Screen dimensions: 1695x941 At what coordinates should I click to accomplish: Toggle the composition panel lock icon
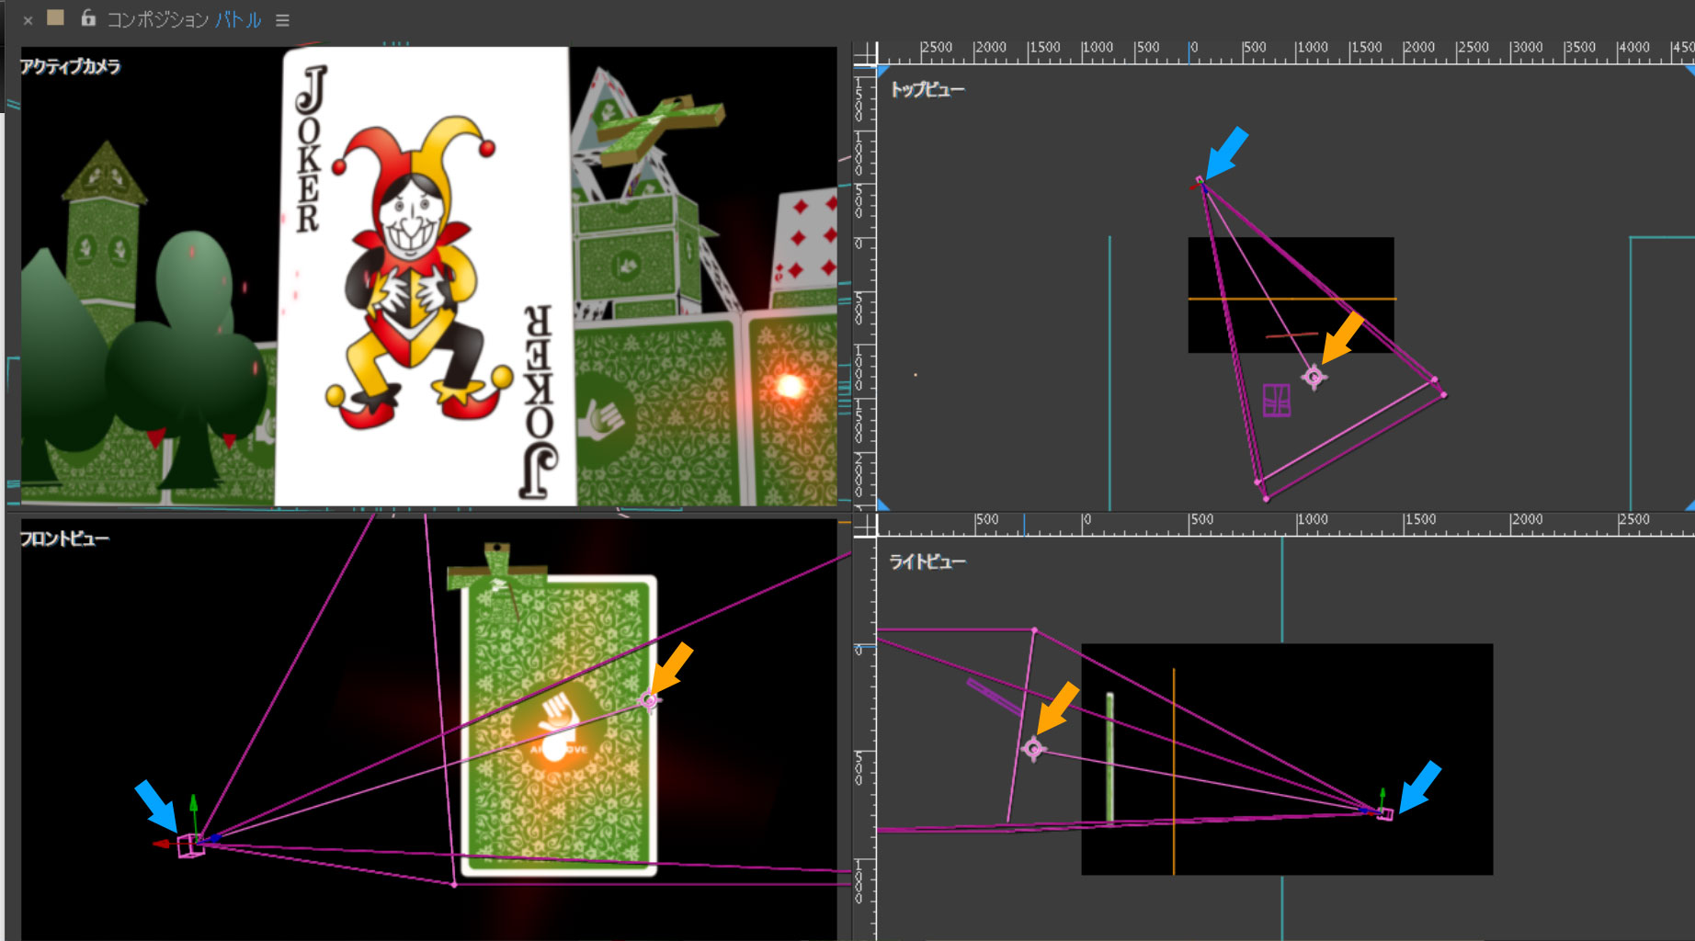88,18
